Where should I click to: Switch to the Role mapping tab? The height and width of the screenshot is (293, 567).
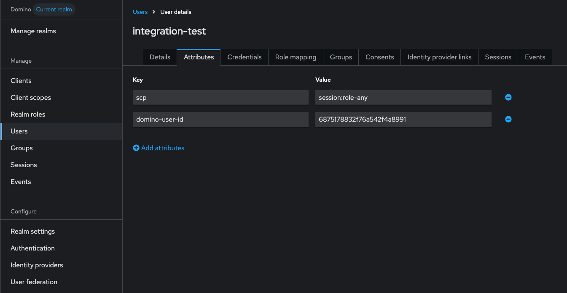(296, 57)
